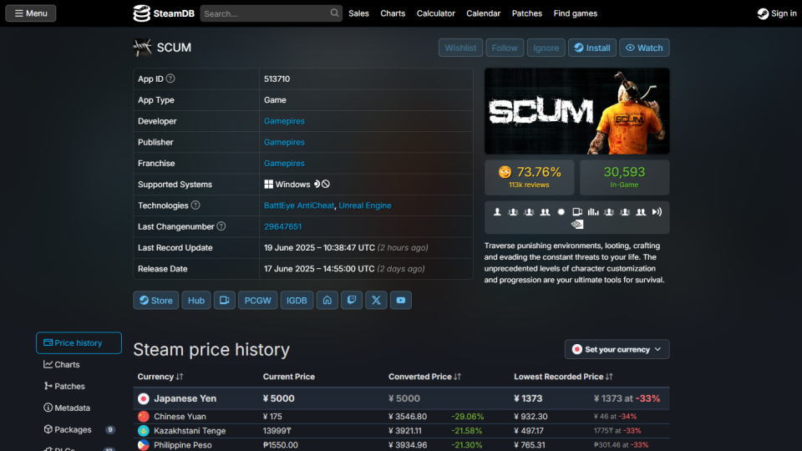Image resolution: width=802 pixels, height=451 pixels.
Task: Click the SteamDB logo
Action: (164, 13)
